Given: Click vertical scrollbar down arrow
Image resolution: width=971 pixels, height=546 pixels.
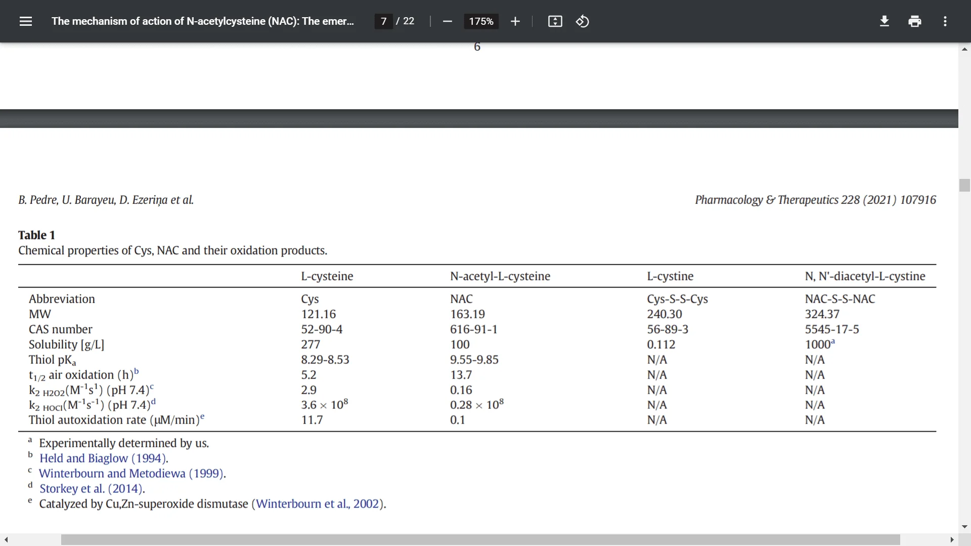Looking at the screenshot, I should click(x=964, y=527).
